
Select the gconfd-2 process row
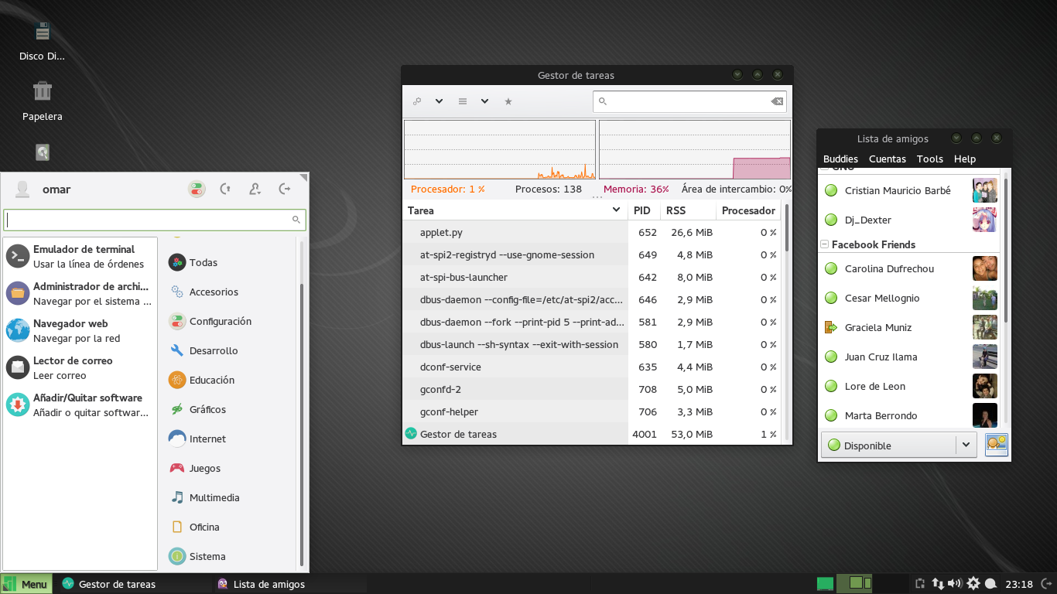tap(593, 389)
